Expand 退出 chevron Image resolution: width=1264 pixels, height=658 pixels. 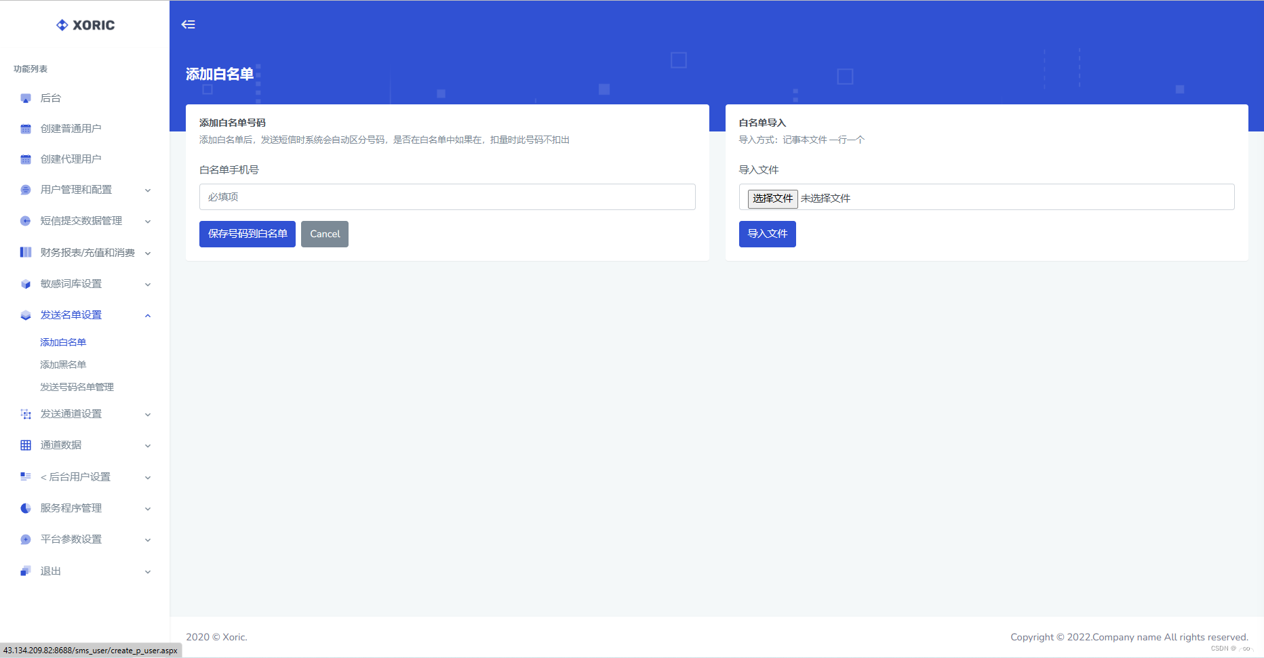(148, 572)
